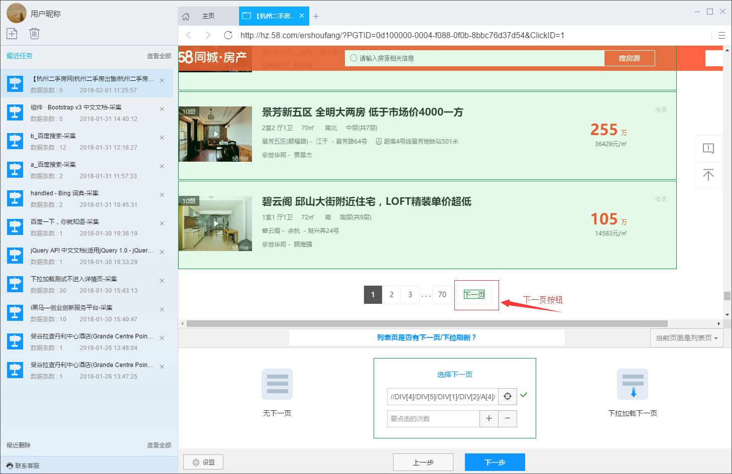Viewport: 732px width, 474px height.
Task: Add a new browser tab
Action: click(316, 16)
